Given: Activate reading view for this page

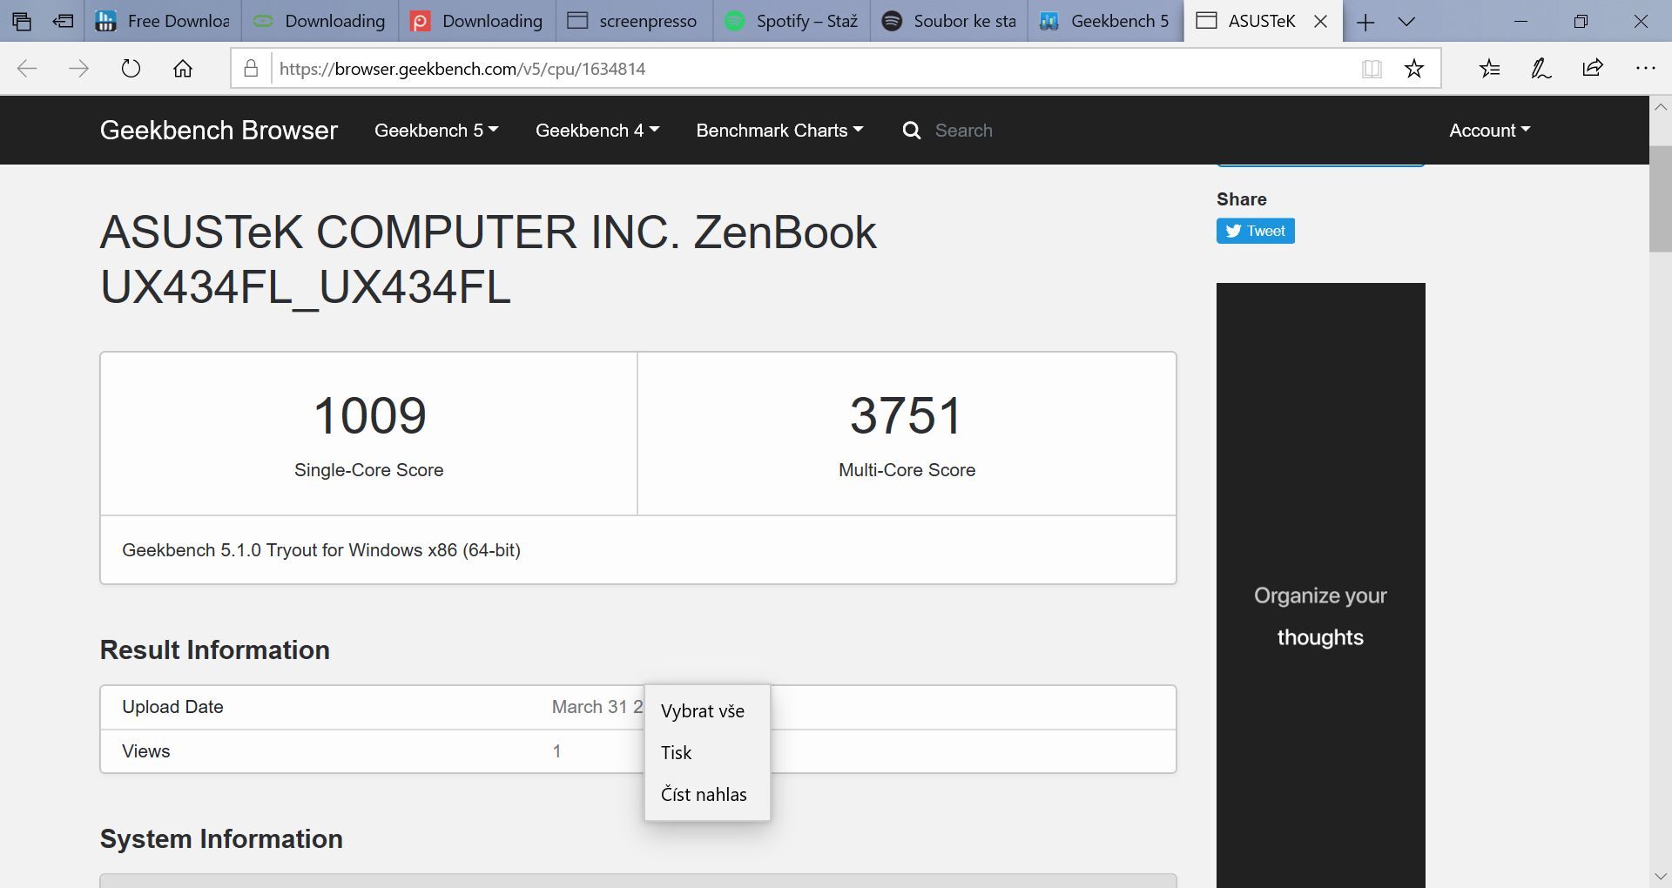Looking at the screenshot, I should (1372, 68).
